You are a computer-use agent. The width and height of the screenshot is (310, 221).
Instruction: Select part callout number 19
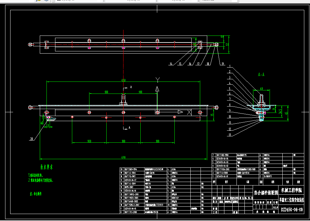tap(222, 64)
